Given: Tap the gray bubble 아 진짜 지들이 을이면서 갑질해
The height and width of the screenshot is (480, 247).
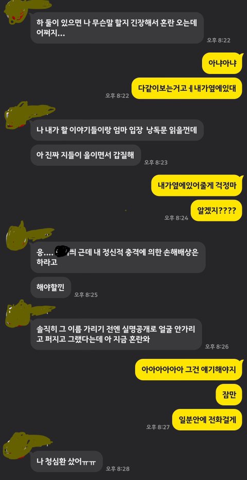Looking at the screenshot, I should coord(86,156).
